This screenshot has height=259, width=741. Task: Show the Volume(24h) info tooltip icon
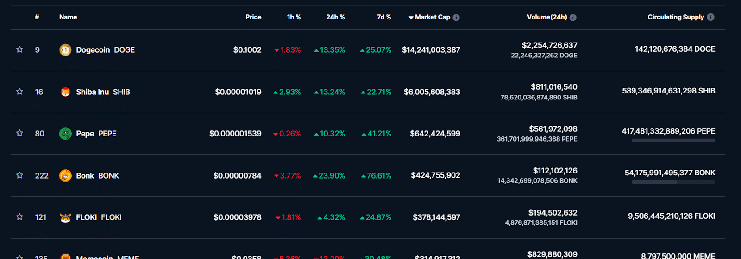573,17
